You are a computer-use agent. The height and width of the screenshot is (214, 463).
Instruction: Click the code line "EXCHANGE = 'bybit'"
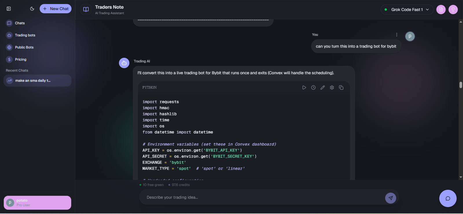(x=164, y=163)
